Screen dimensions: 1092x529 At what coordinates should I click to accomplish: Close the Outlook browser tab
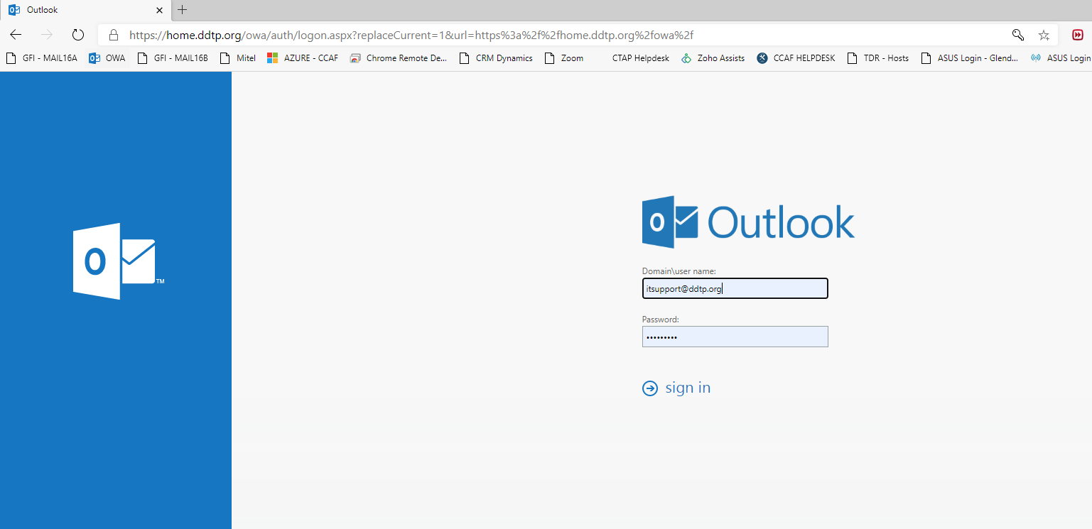point(159,10)
